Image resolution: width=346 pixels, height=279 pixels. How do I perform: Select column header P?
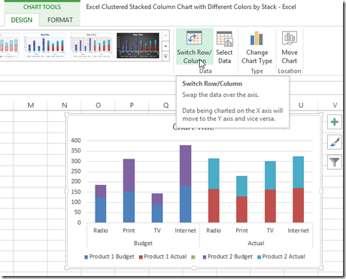(132, 105)
